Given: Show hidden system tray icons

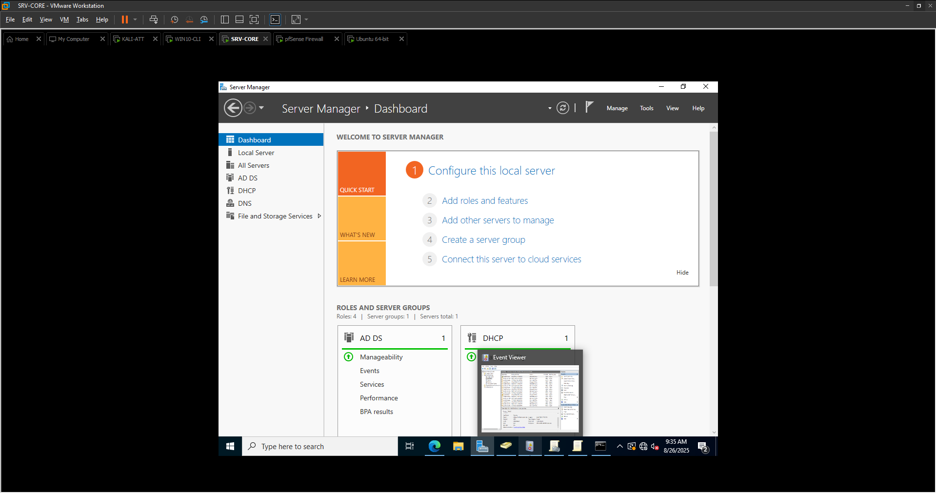Looking at the screenshot, I should click(619, 446).
